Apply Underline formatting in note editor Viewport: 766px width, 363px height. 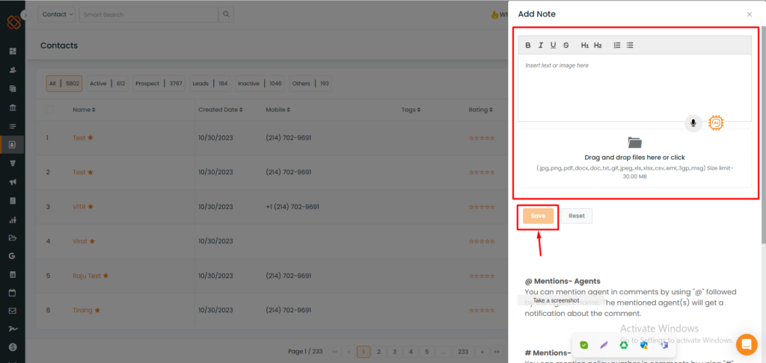pos(553,46)
